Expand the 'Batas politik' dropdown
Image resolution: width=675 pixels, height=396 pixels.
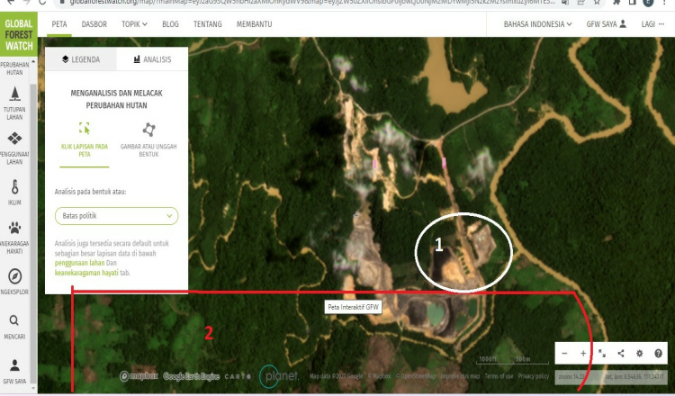[116, 216]
